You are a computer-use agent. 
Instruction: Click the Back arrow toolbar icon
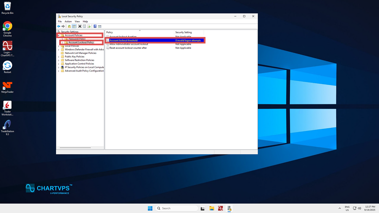[59, 26]
